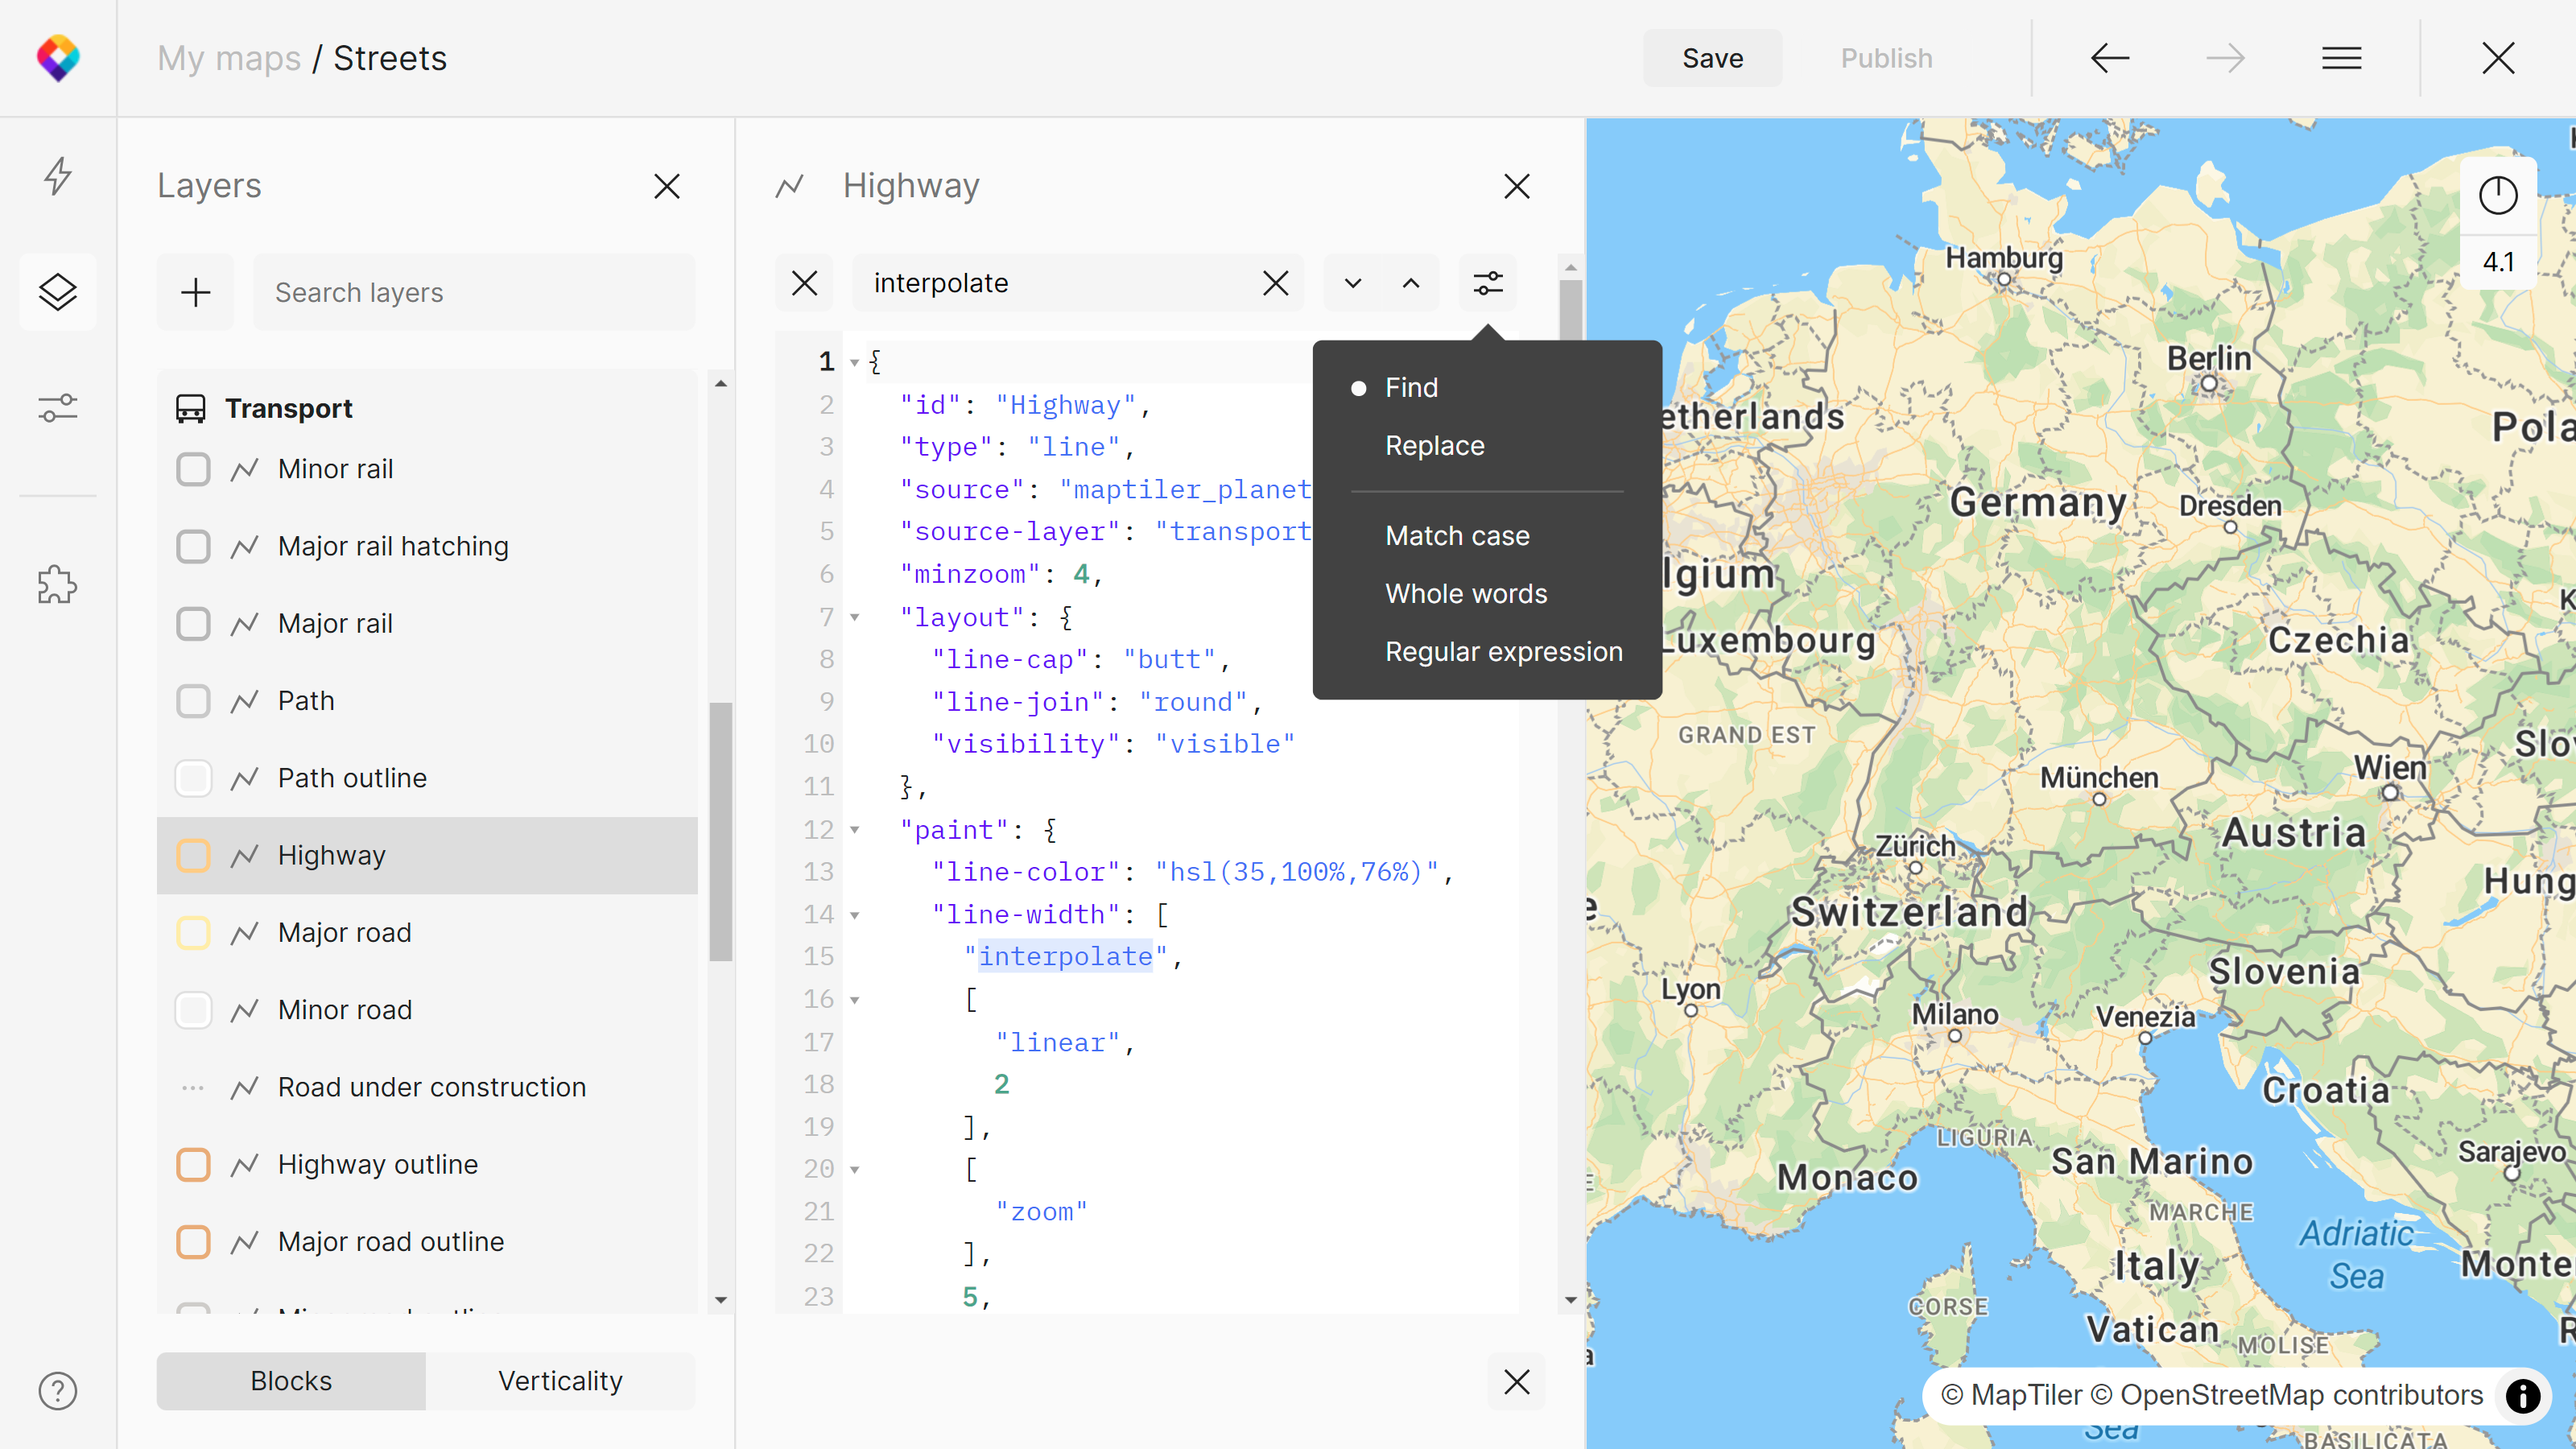The image size is (2576, 1449).
Task: Open the puzzle piece extensions icon
Action: pyautogui.click(x=58, y=584)
